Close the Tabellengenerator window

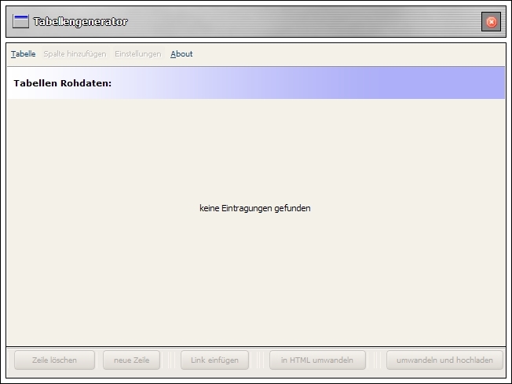pos(491,22)
